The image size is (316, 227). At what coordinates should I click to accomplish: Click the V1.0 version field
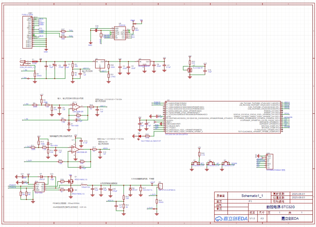252,218
